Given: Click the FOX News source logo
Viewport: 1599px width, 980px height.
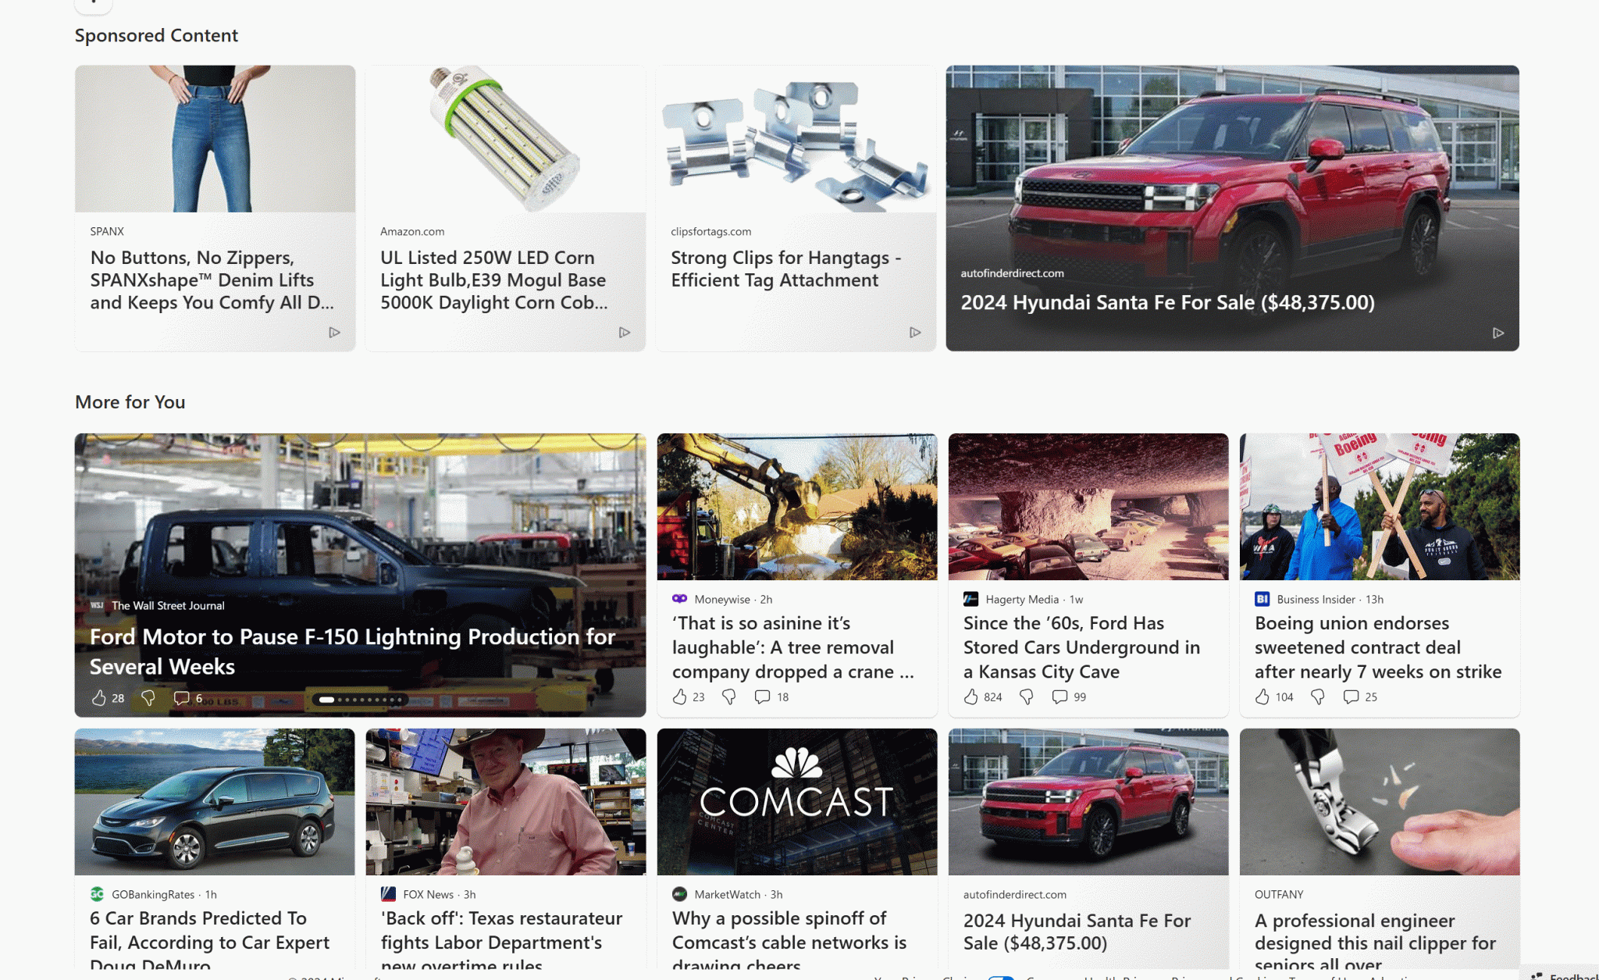Looking at the screenshot, I should (389, 894).
